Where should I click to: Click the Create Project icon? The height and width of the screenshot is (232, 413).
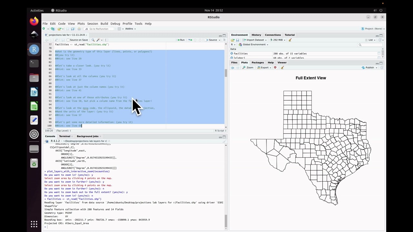pos(53,29)
